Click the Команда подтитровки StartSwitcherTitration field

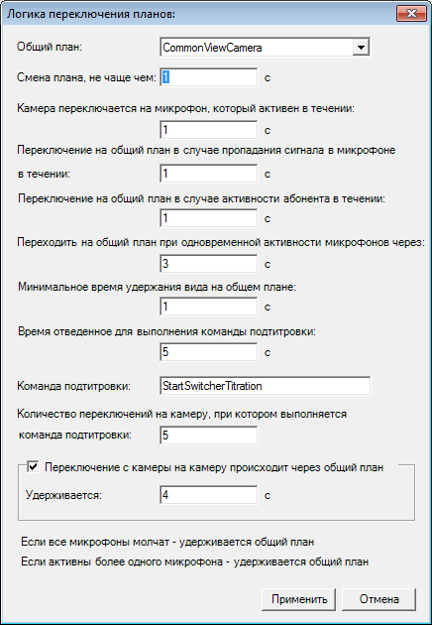(266, 386)
